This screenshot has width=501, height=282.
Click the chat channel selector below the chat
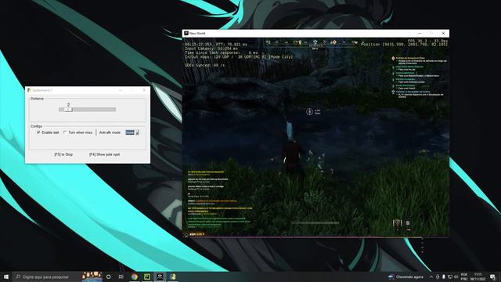[196, 234]
